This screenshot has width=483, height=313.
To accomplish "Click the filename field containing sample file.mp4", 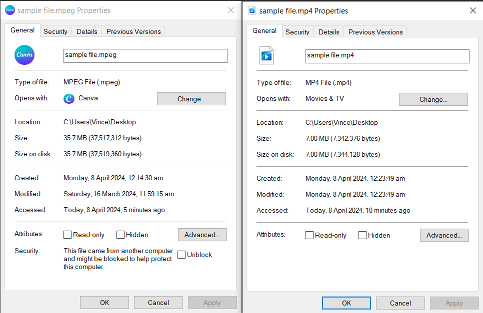I will point(387,56).
